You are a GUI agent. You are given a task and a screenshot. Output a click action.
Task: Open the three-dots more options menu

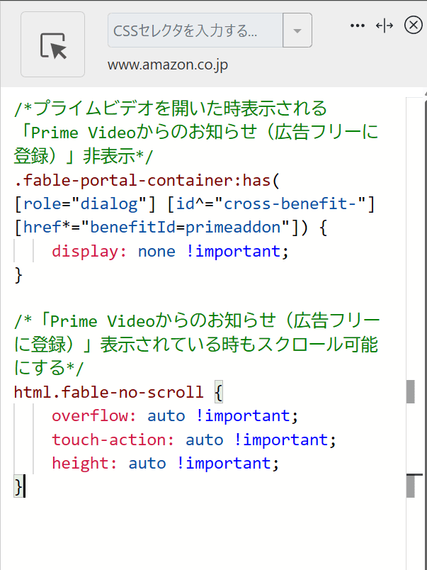coord(358,26)
